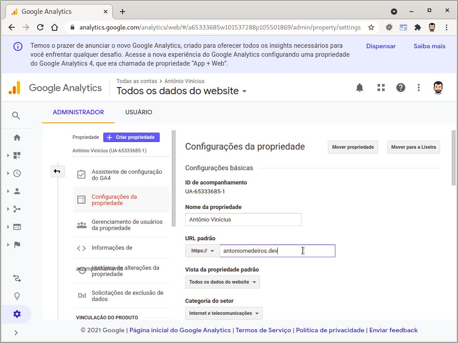Open the help question mark icon
Image resolution: width=458 pixels, height=343 pixels.
point(401,88)
